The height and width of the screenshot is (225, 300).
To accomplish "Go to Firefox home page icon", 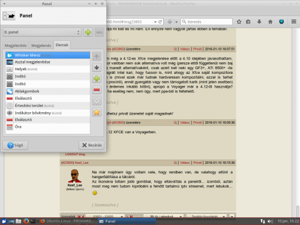I will point(270,22).
